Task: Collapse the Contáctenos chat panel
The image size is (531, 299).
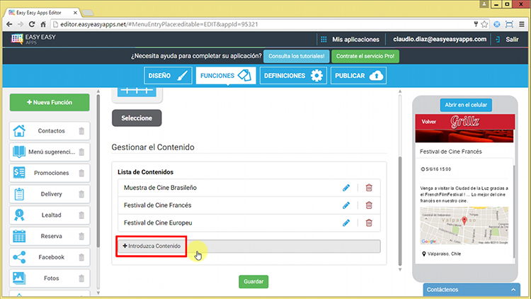Action: (513, 290)
